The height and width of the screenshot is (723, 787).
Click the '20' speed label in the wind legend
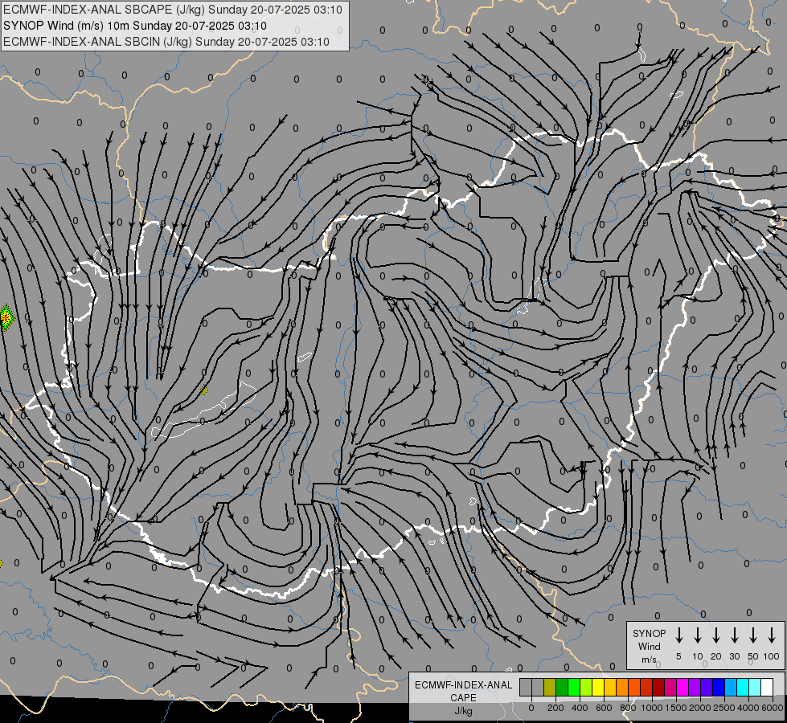[x=716, y=656]
